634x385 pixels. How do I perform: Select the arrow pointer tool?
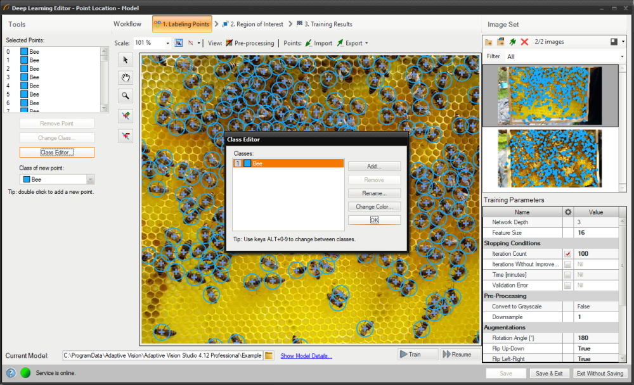(126, 60)
